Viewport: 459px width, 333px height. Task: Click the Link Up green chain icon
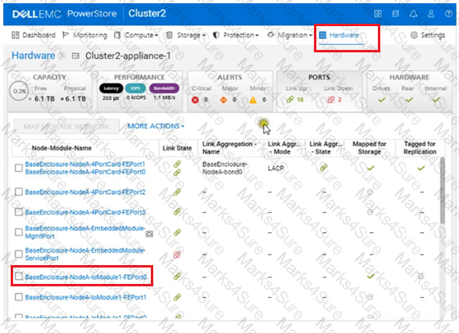pyautogui.click(x=290, y=100)
